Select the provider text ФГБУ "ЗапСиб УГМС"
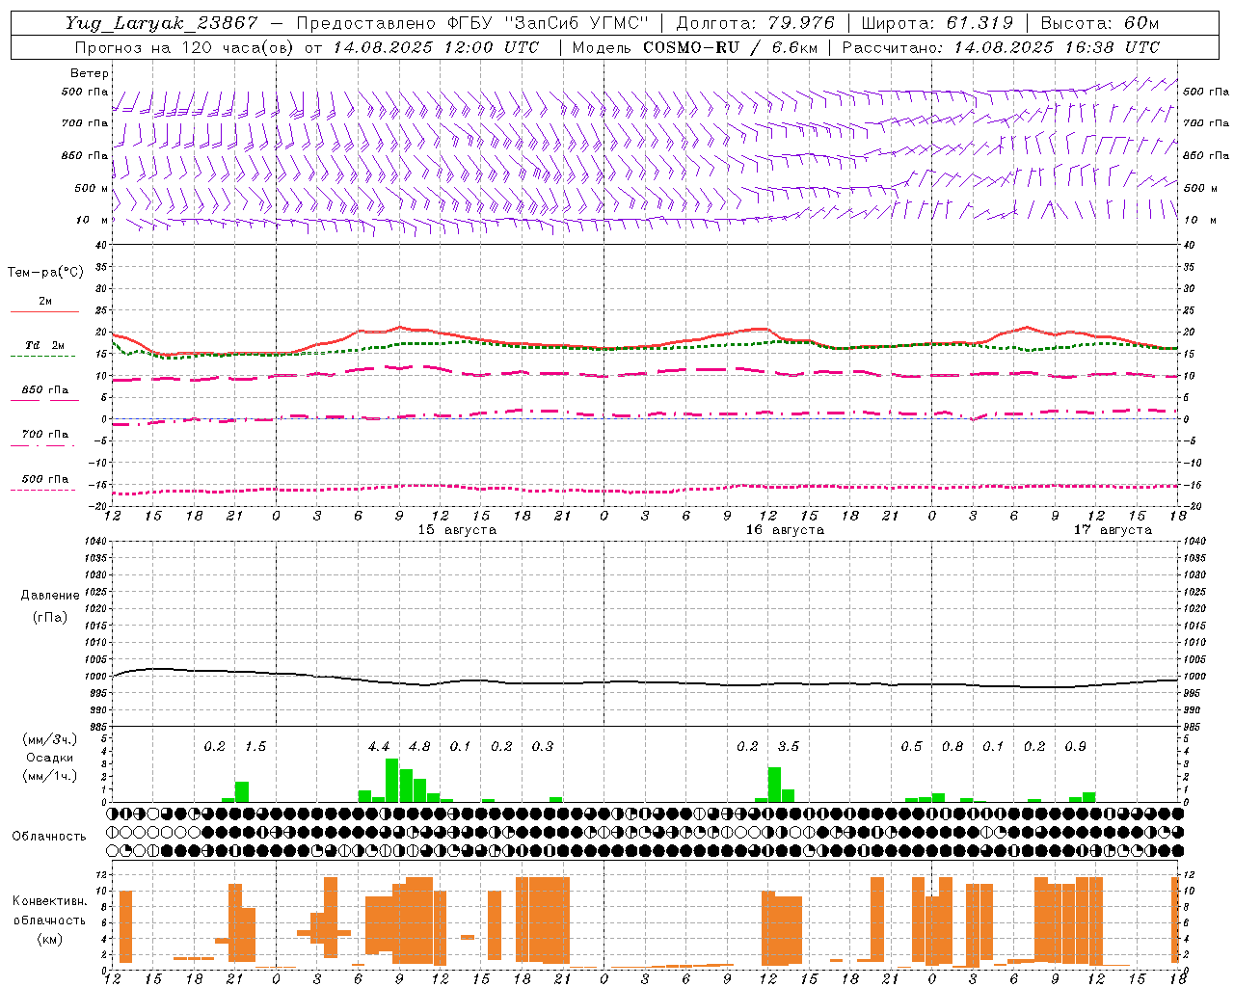 click(x=547, y=23)
